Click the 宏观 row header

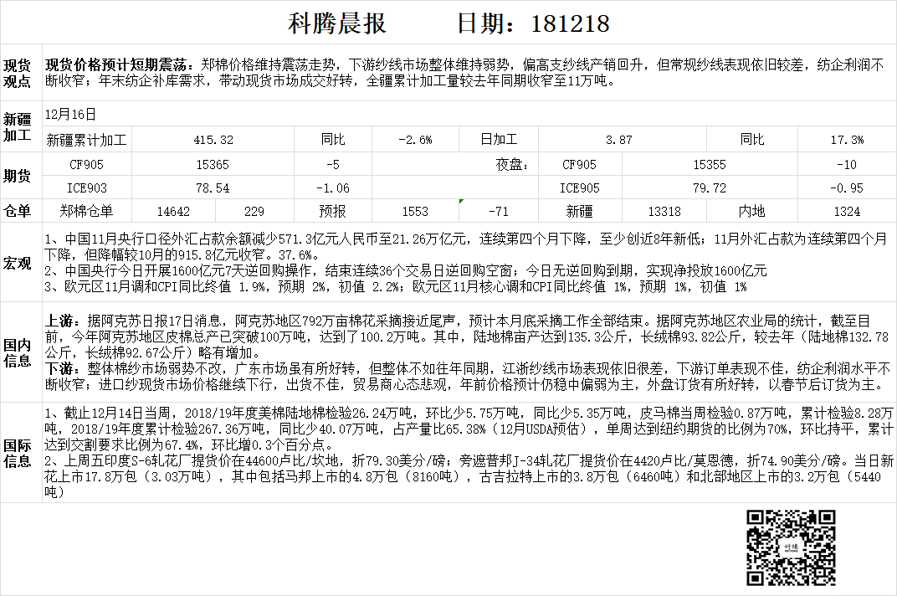18,264
